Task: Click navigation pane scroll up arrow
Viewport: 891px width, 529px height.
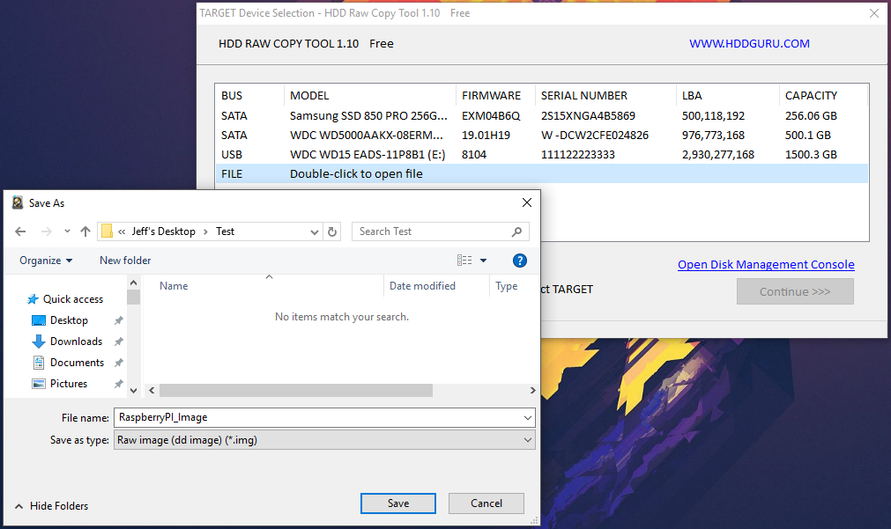Action: pos(134,283)
